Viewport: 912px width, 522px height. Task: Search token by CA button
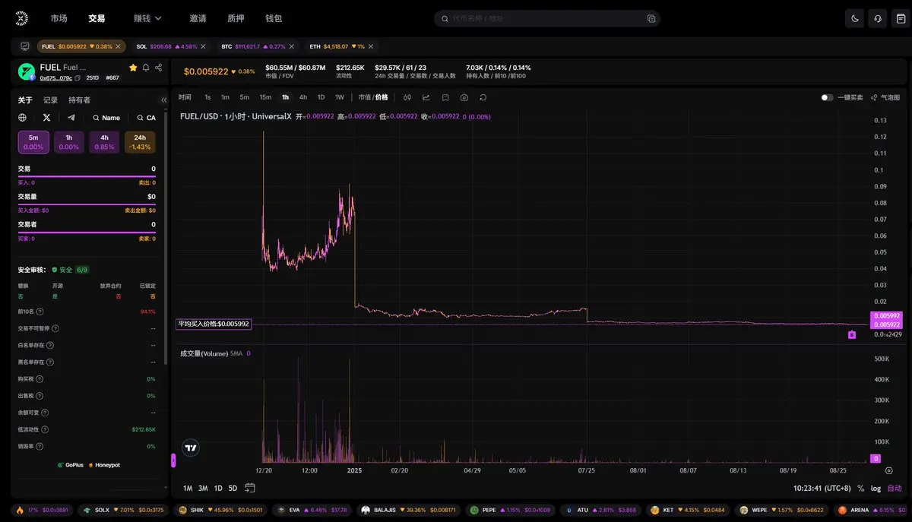(x=146, y=118)
